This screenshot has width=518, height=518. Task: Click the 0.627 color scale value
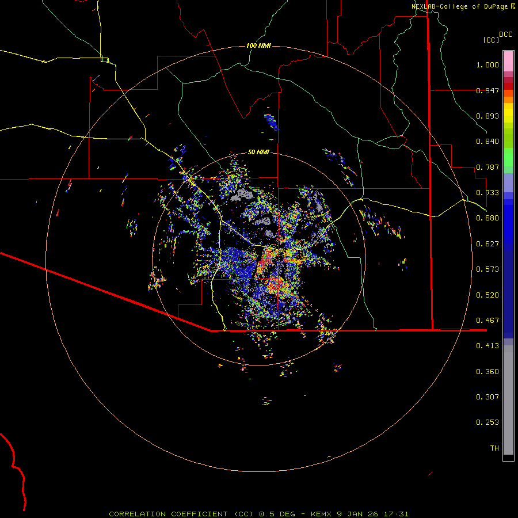(x=487, y=244)
